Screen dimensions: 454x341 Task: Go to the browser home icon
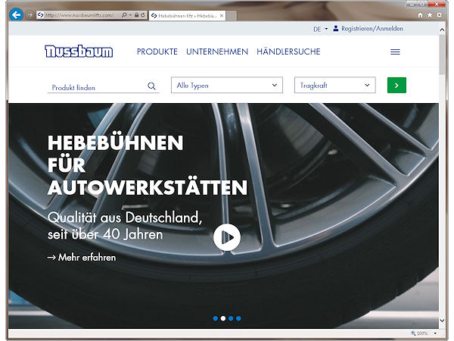click(420, 15)
